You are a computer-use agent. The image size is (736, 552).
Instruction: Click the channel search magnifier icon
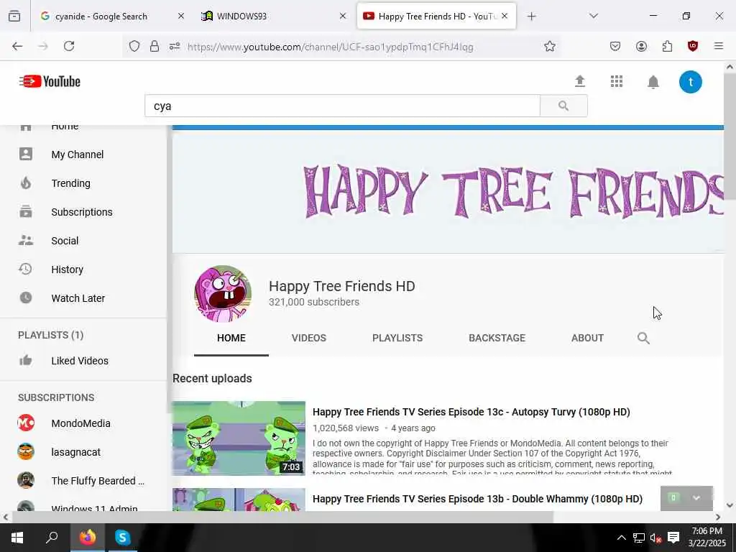pyautogui.click(x=643, y=338)
